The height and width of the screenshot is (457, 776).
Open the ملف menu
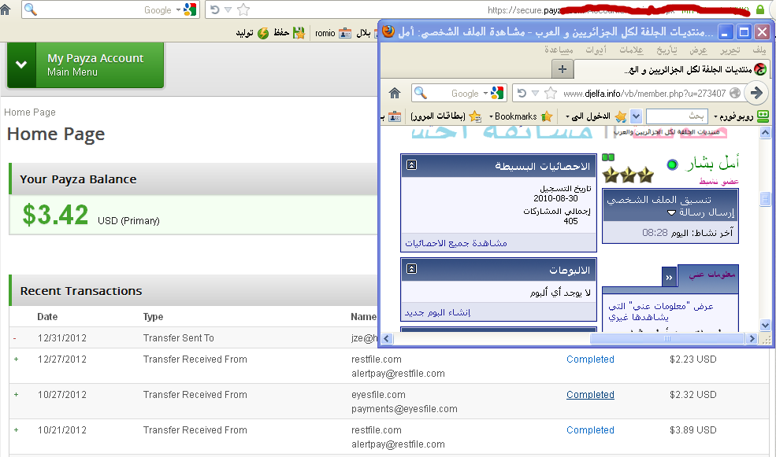[759, 50]
